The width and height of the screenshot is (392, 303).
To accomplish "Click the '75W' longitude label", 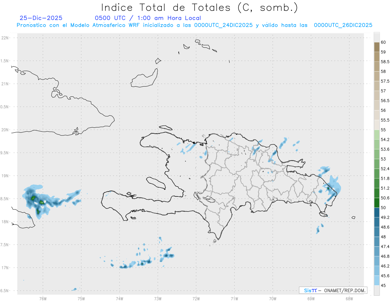I will (81, 298).
